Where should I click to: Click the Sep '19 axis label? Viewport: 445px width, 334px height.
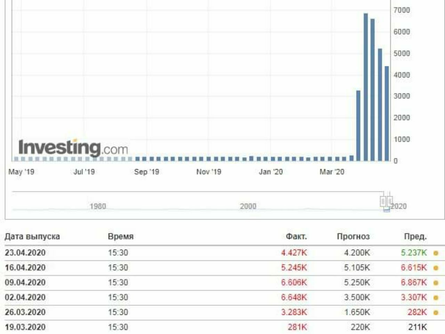[x=147, y=172]
